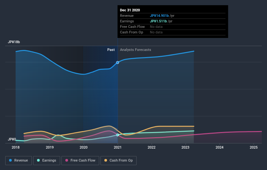267x170 pixels.
Task: Click the 2024 x-axis label
Action: [x=220, y=147]
